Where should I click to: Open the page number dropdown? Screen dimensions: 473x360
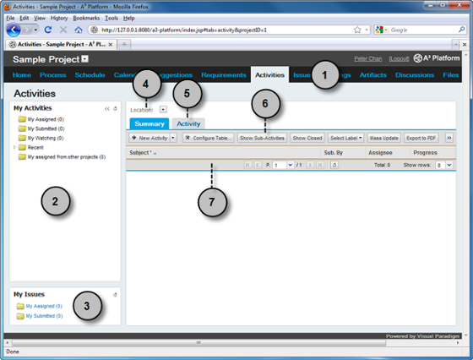pos(291,165)
